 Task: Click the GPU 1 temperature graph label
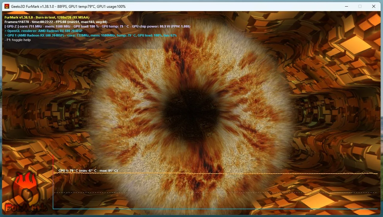click(x=88, y=171)
